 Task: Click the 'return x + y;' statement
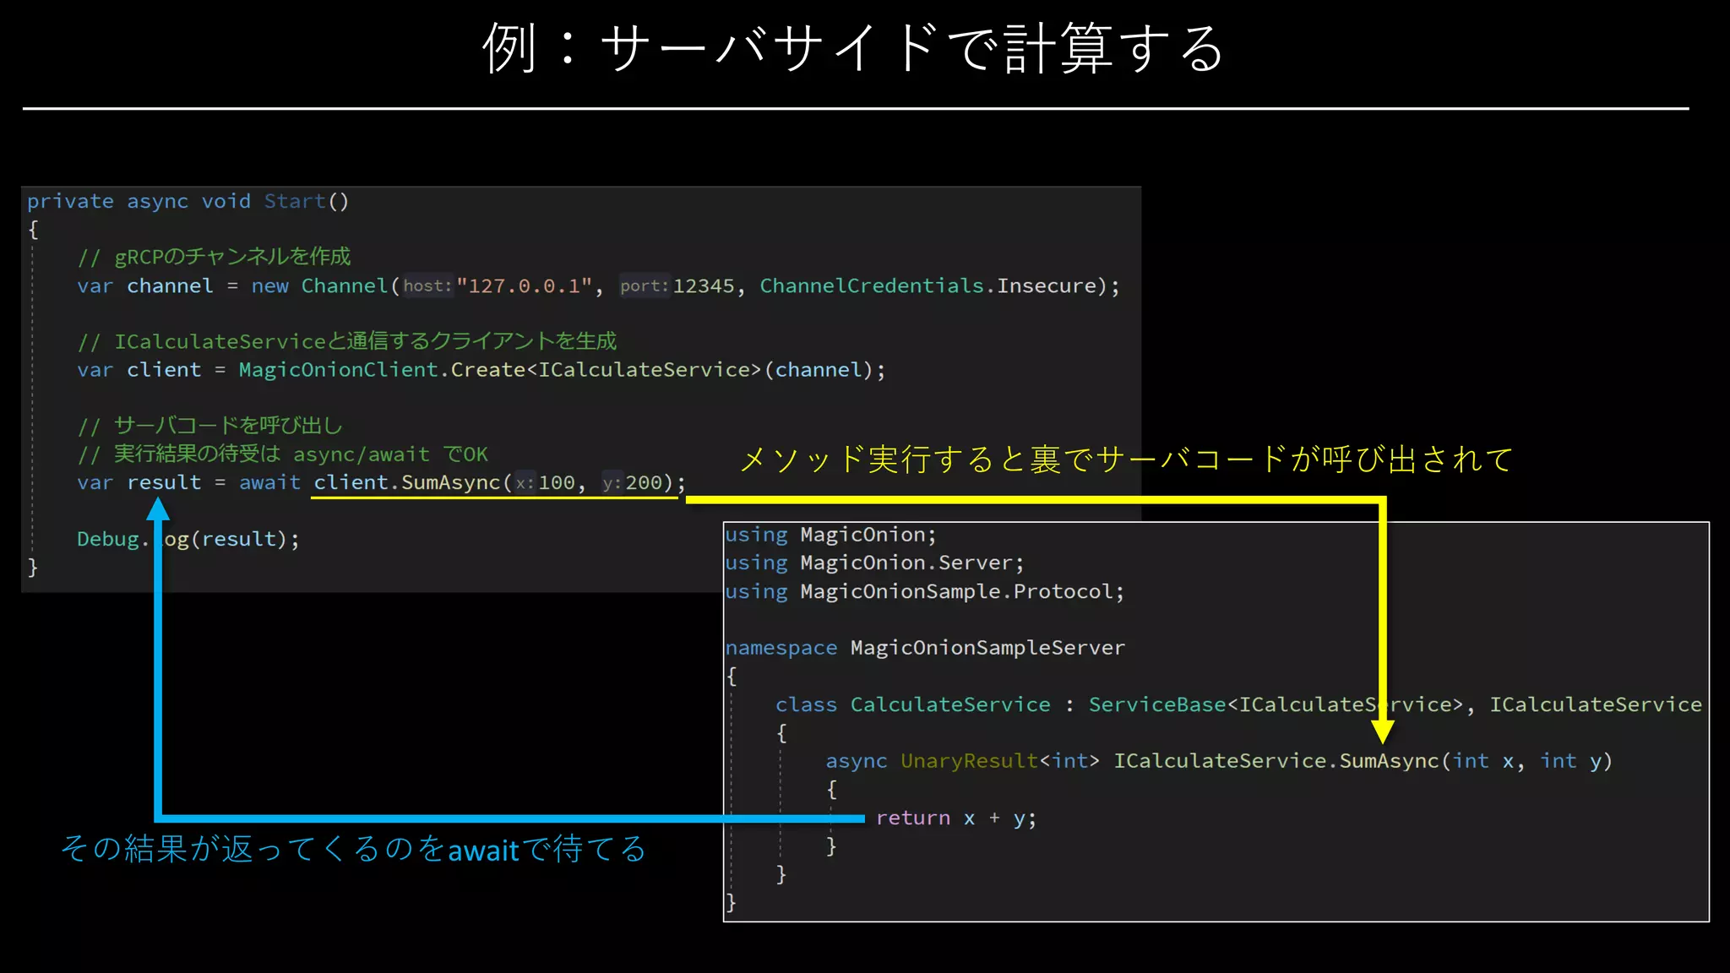[956, 818]
